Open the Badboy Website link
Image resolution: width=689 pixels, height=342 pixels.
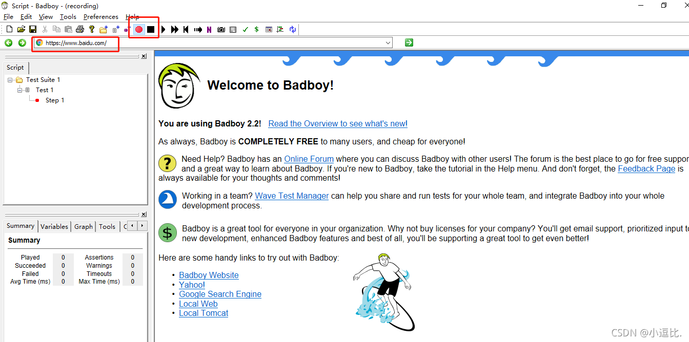209,275
